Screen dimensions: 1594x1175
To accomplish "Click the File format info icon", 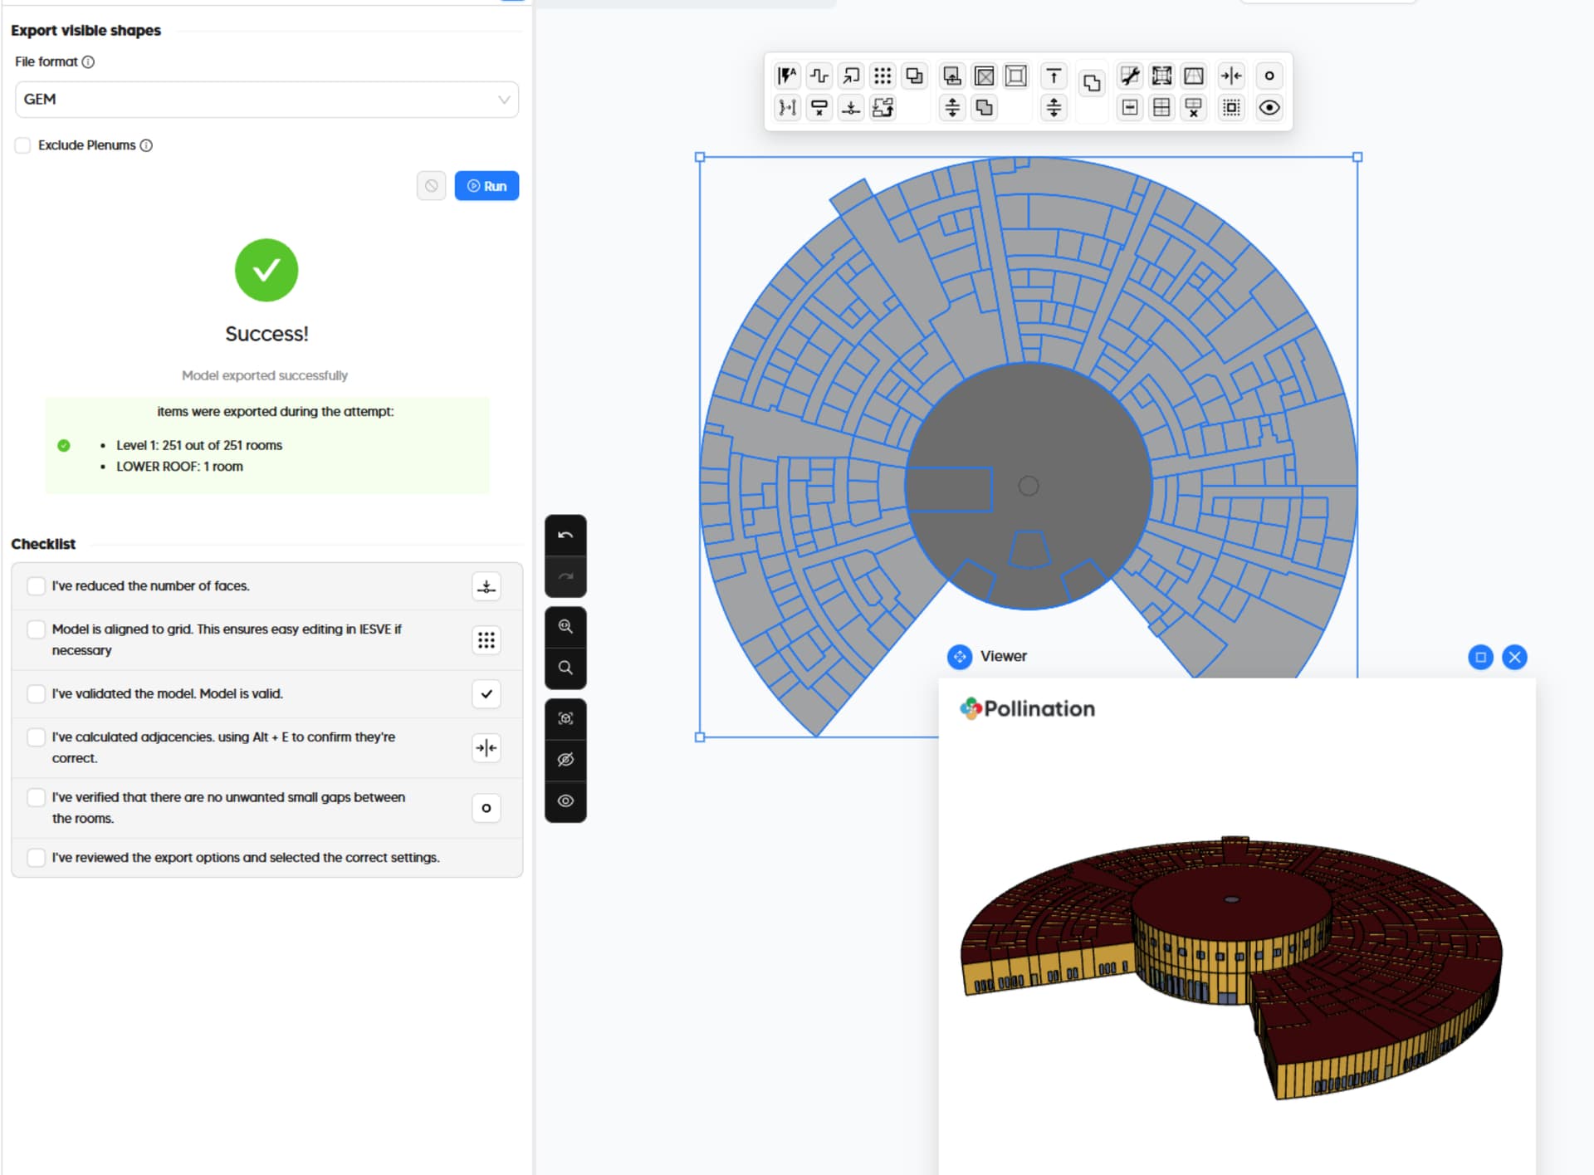I will coord(88,62).
